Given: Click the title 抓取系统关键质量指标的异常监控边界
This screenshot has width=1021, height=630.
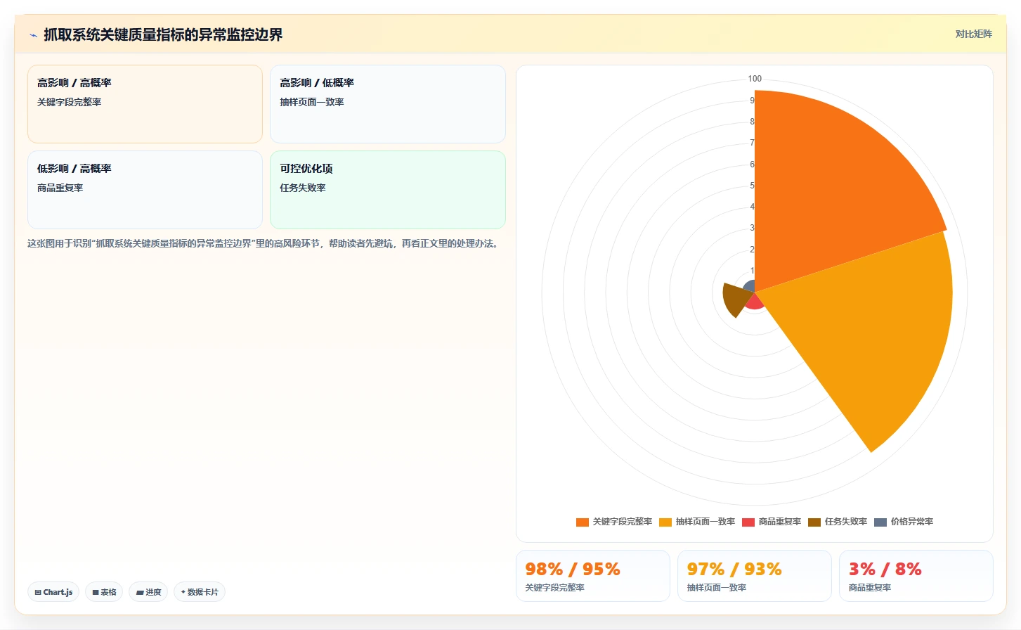Looking at the screenshot, I should 163,35.
